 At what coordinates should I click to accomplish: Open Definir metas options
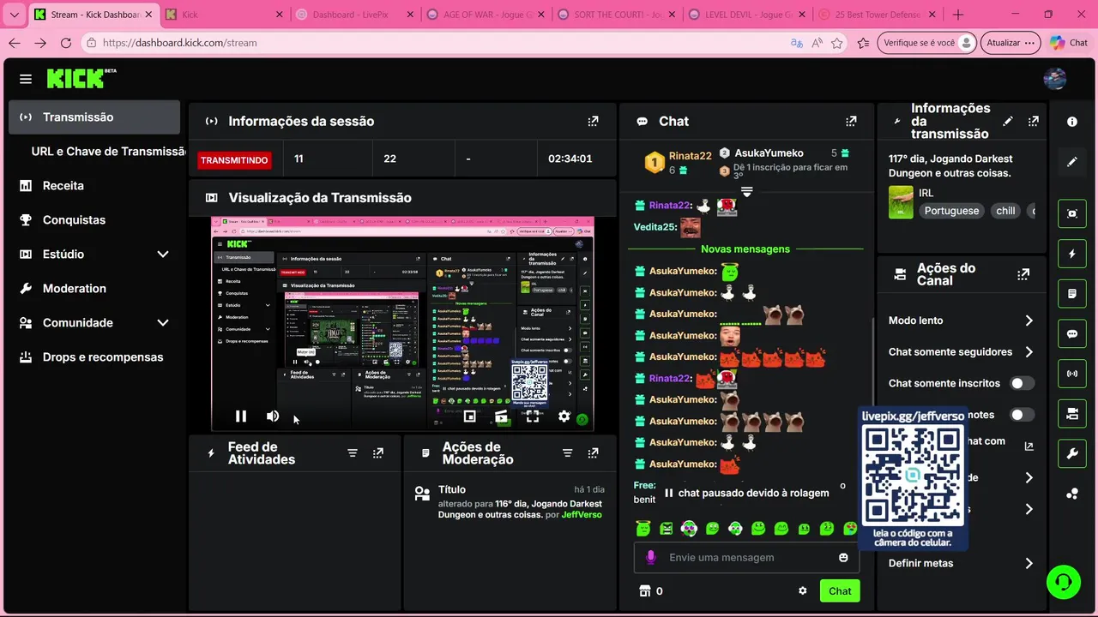(x=961, y=563)
